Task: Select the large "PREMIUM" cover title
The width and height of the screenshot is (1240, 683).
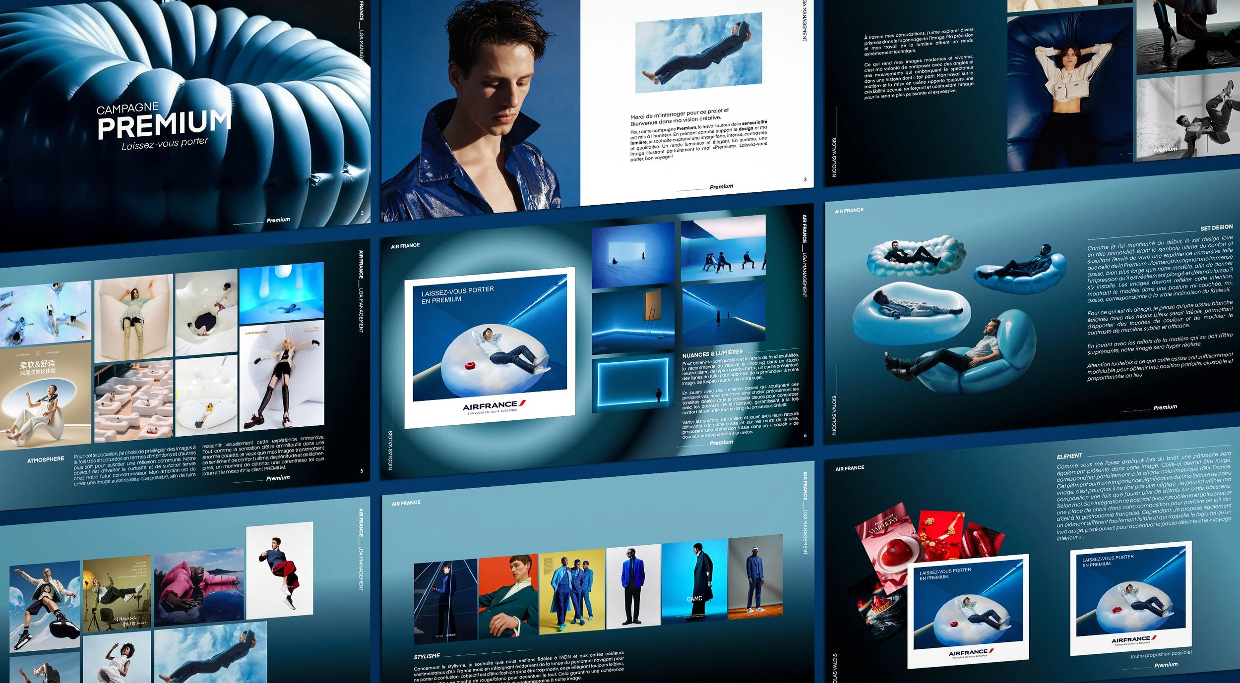Action: pyautogui.click(x=164, y=124)
